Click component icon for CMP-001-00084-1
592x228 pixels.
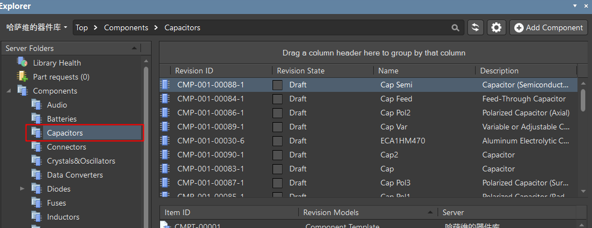165,99
